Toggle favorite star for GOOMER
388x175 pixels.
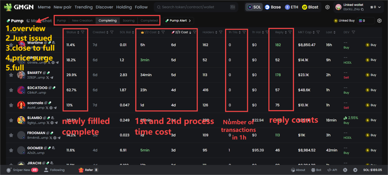pos(11,150)
